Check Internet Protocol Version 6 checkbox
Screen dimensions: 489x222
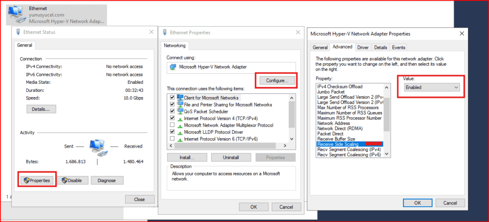[x=172, y=139]
